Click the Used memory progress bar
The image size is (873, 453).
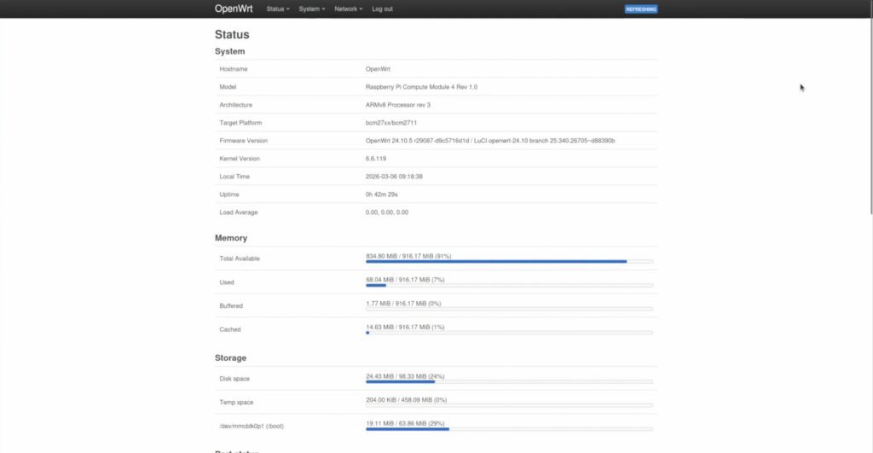[509, 285]
